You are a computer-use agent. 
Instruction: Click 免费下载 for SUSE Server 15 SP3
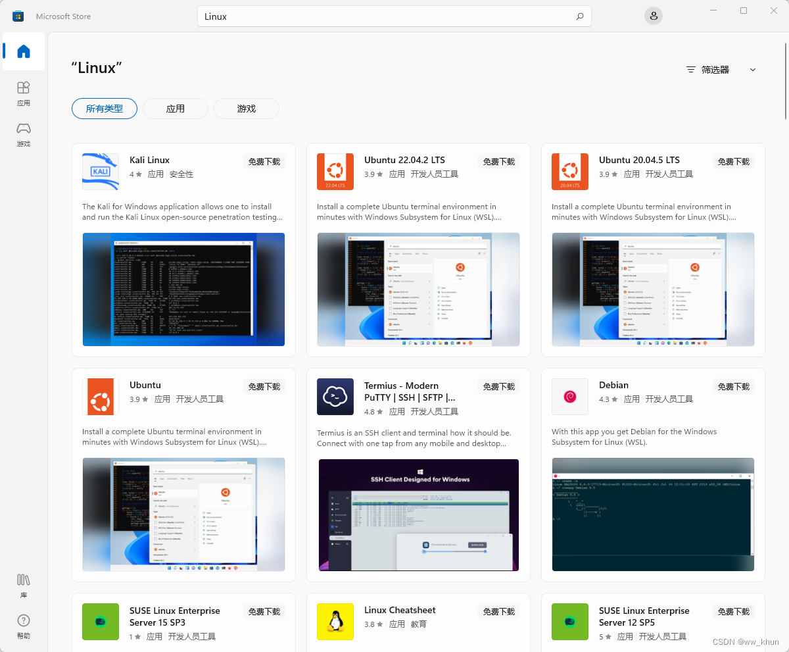pos(264,611)
